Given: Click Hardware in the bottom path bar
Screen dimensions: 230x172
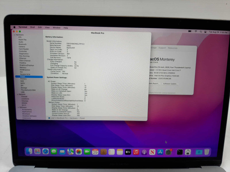Looking at the screenshot, I should coord(73,118).
